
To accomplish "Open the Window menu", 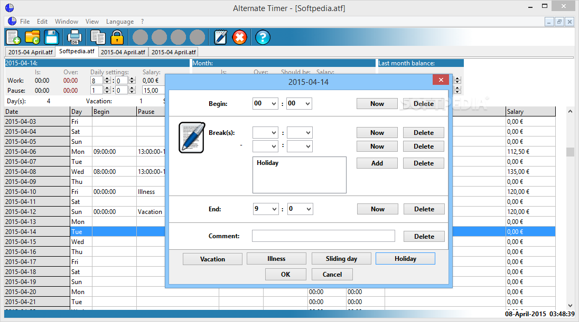I will [67, 22].
